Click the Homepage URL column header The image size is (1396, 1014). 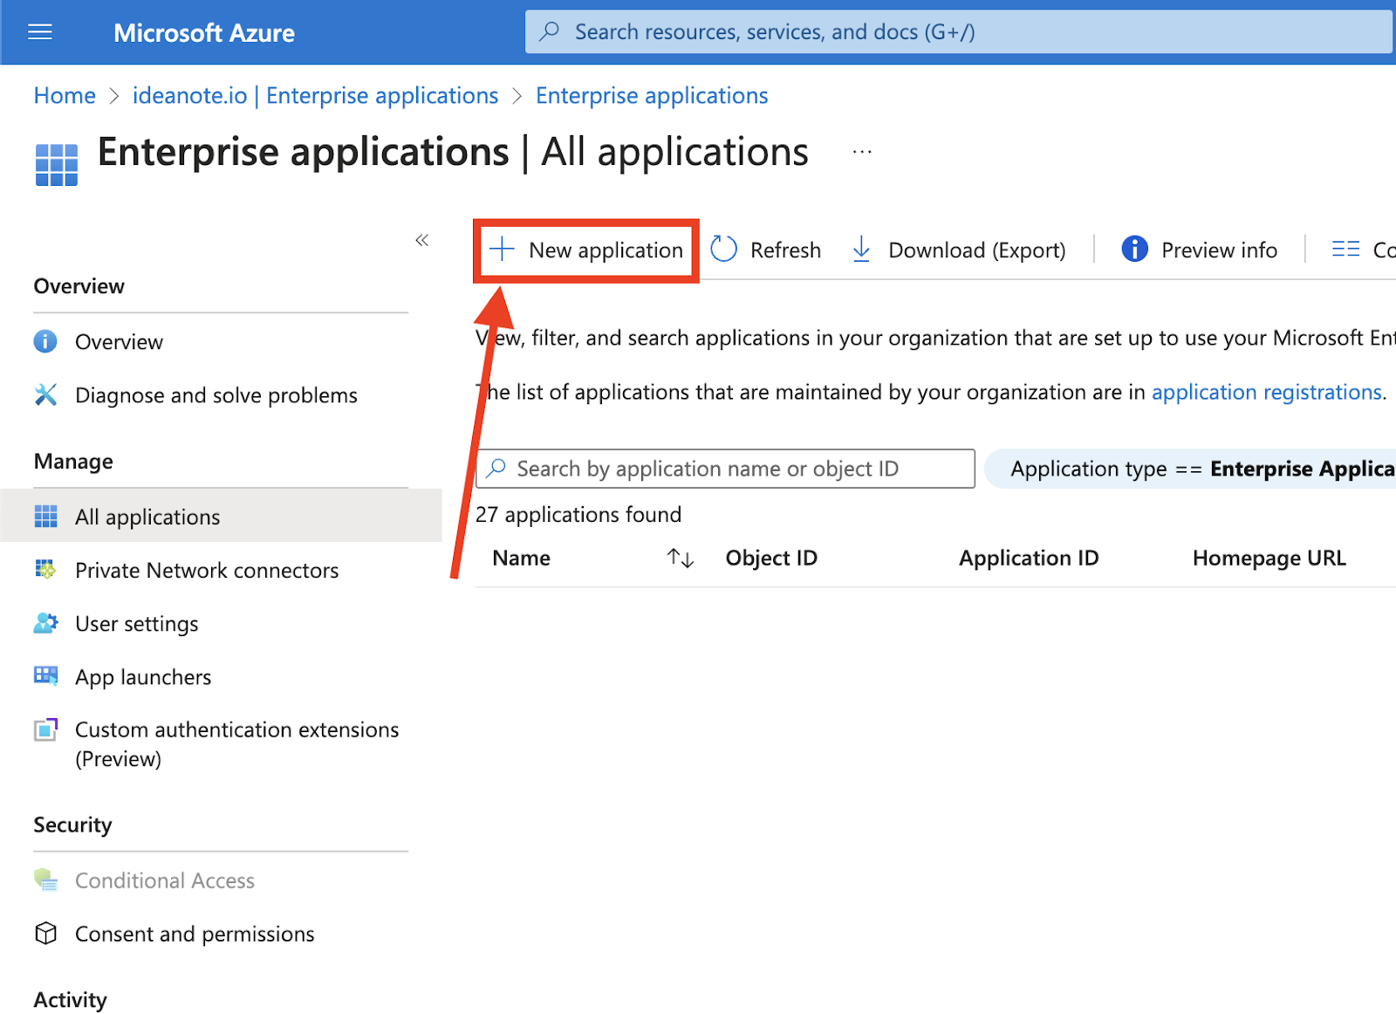coord(1269,558)
